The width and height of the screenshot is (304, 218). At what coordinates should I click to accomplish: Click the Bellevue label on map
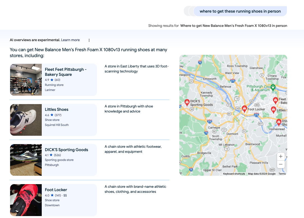226,86
